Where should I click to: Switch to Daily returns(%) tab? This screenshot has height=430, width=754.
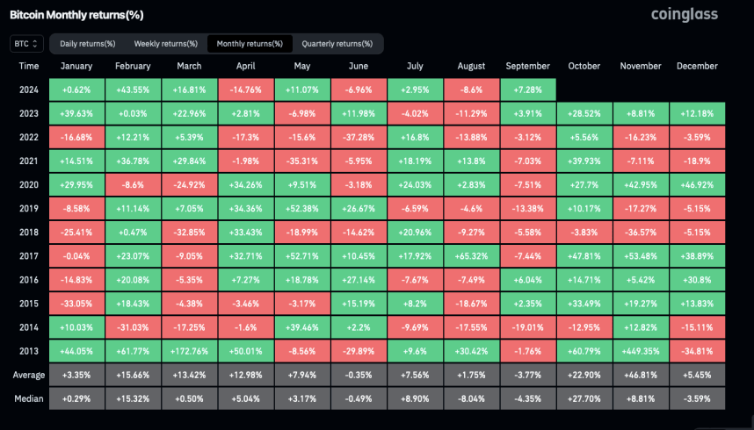[87, 43]
